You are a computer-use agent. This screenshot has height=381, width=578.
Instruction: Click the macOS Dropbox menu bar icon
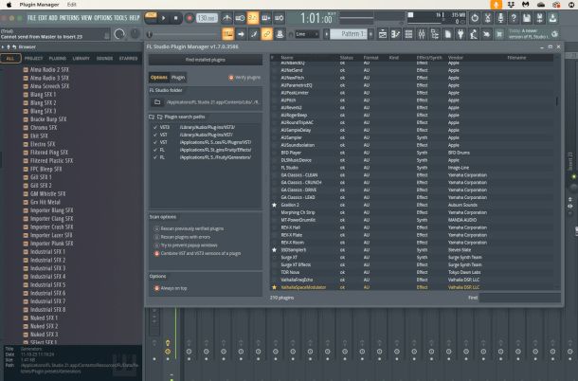click(x=511, y=5)
